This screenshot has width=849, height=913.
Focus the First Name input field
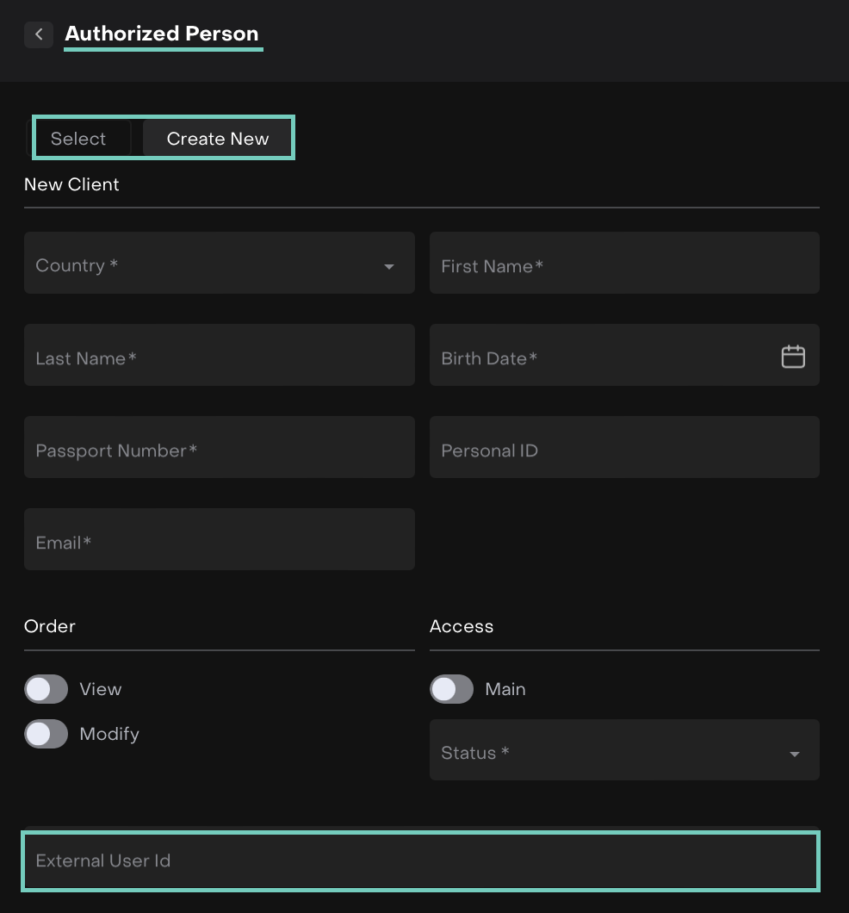[x=623, y=264]
